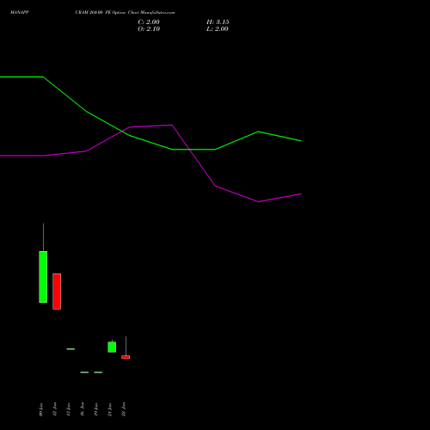Viewport: 430px width, 430px height.
Task: Select the large red candle beside it
Action: point(57,292)
